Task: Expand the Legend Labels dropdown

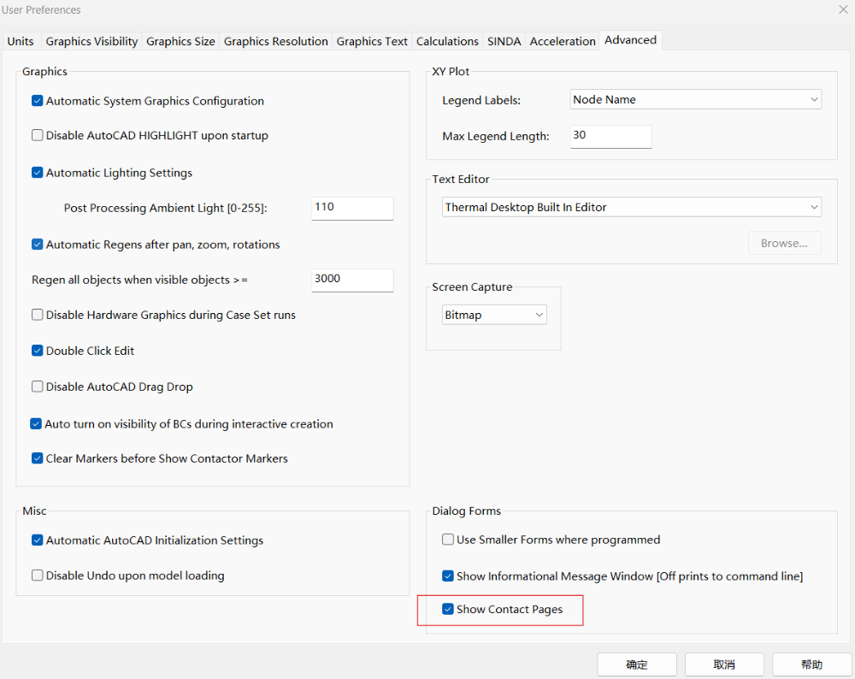Action: [x=696, y=100]
